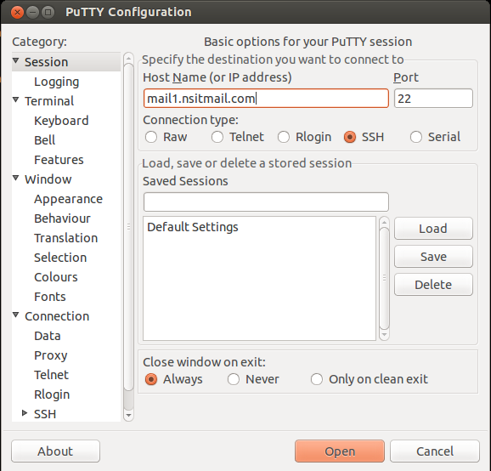Save the current session

[x=433, y=257]
